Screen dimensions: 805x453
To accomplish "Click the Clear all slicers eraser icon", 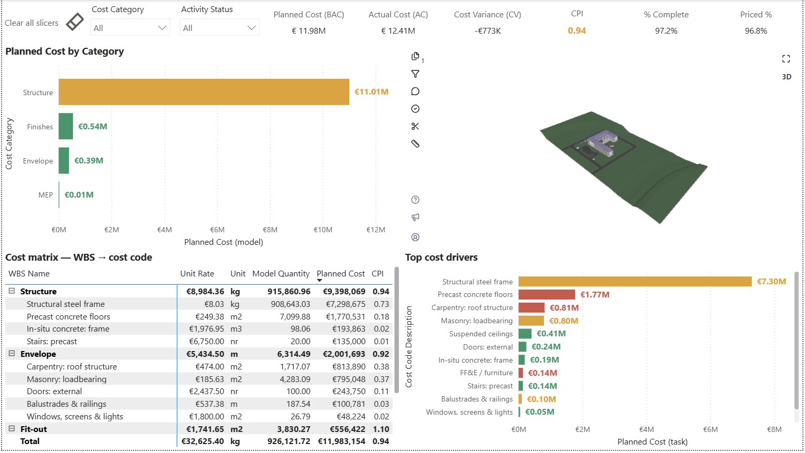I will 75,22.
